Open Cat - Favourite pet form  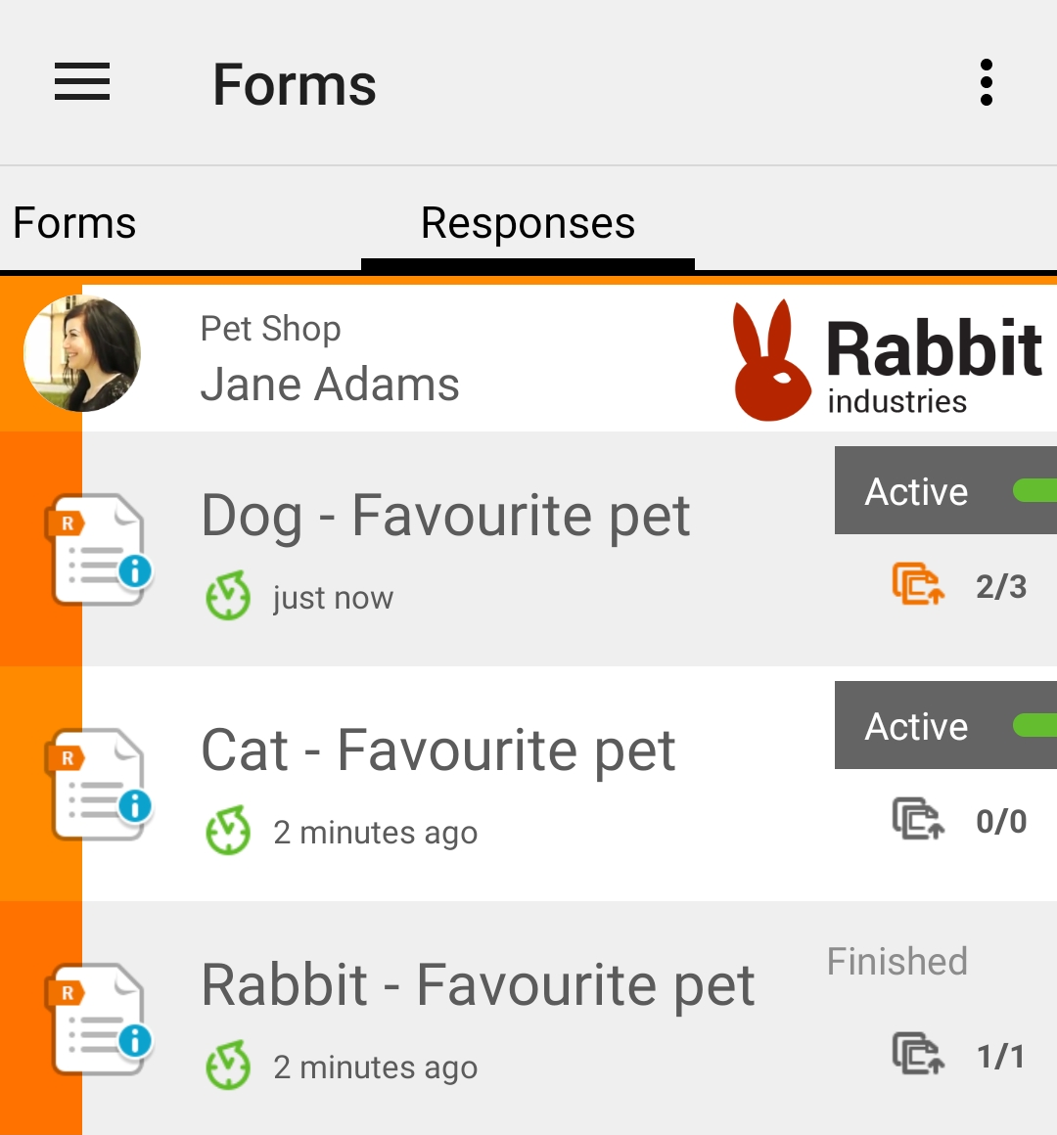click(438, 750)
